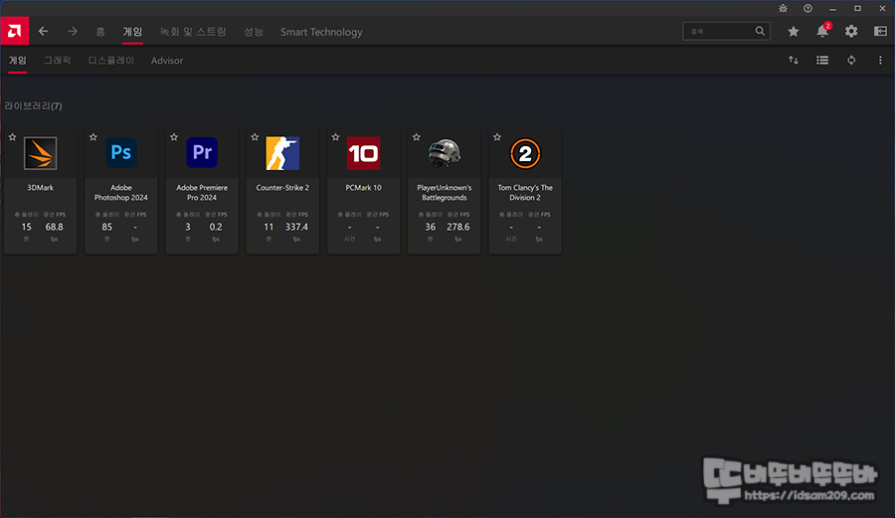Favorite Adobe Photoshop 2024 star

click(93, 137)
